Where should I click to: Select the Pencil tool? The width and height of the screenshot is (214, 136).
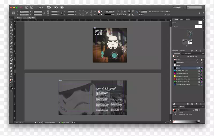[x=11, y=46]
